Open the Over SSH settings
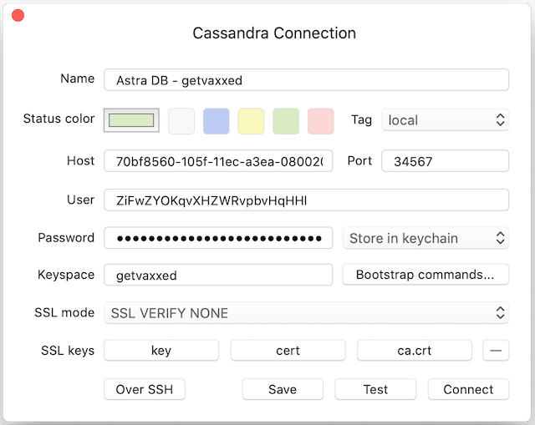The width and height of the screenshot is (535, 425). (145, 389)
